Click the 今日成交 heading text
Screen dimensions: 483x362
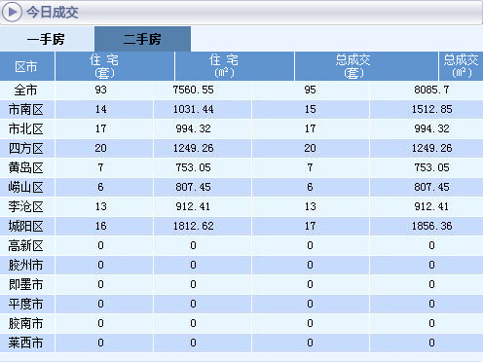click(53, 12)
